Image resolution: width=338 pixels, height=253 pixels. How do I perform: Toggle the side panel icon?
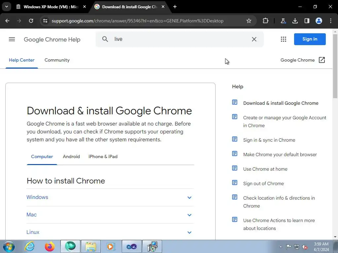307,21
